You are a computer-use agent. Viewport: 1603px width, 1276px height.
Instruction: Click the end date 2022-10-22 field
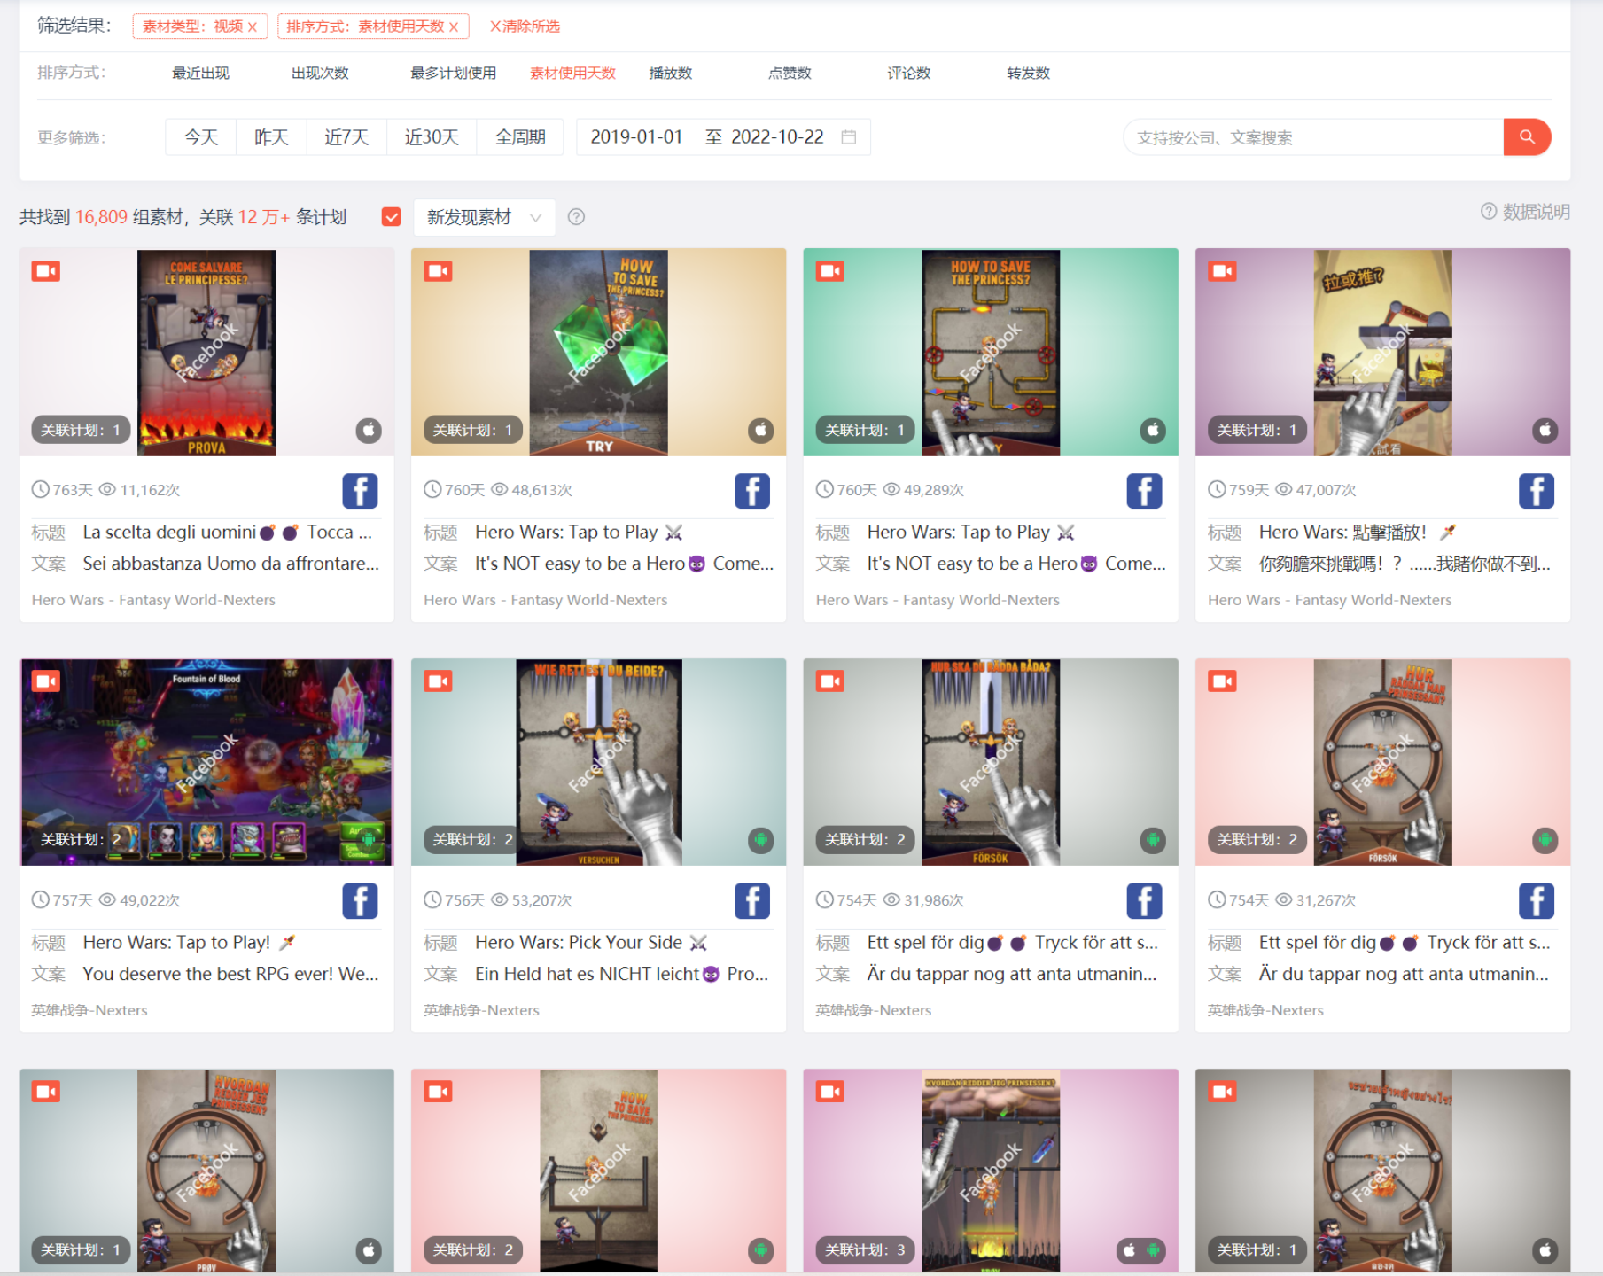point(777,137)
